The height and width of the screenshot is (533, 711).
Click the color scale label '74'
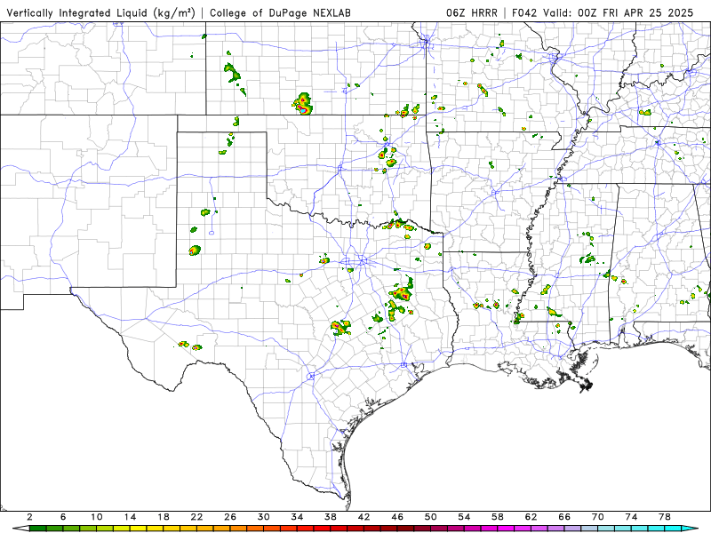(x=631, y=517)
